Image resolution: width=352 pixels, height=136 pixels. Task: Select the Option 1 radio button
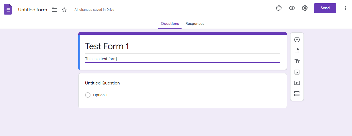point(88,95)
